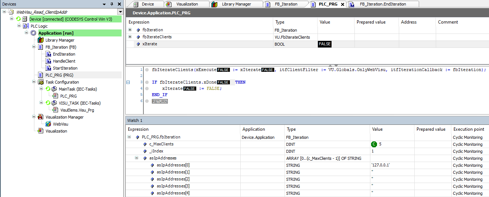The image size is (489, 197).
Task: Click the EndIteration method icon
Action: click(48, 54)
